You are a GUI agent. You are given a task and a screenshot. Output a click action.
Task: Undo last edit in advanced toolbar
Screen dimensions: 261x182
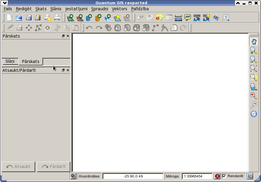point(89,28)
